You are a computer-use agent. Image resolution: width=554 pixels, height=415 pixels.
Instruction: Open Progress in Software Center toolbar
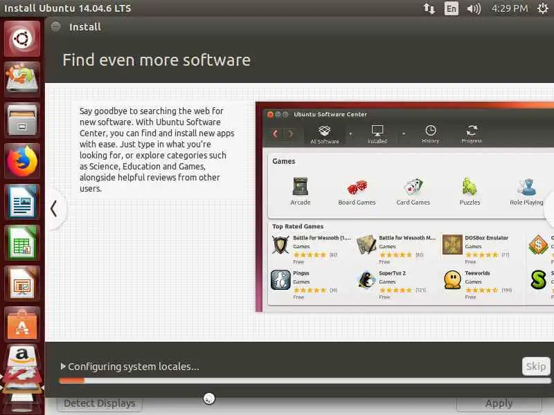click(472, 134)
